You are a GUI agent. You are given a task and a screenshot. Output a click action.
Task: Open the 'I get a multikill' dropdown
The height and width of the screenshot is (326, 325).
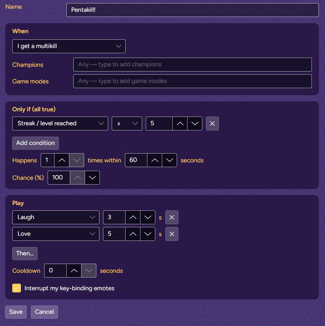click(x=69, y=46)
